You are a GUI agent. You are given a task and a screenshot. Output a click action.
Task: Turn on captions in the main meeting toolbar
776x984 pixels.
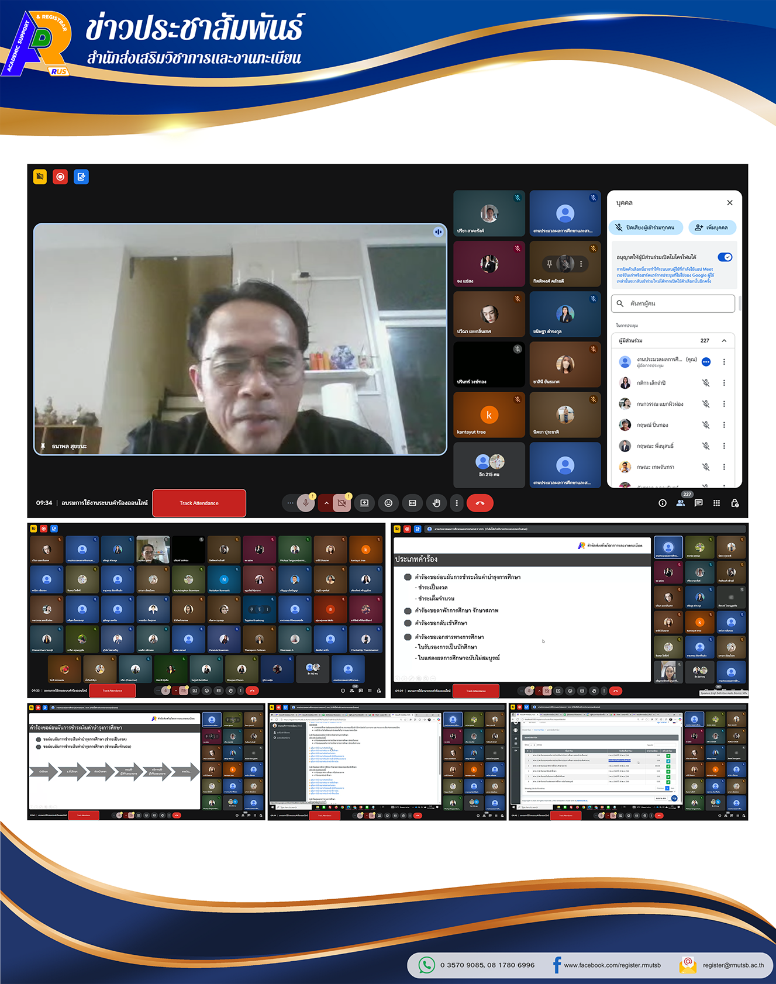tap(412, 503)
